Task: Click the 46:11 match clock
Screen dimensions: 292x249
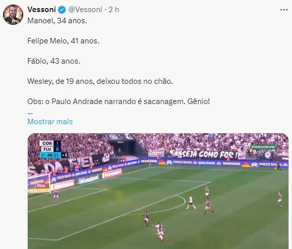Action: [x=52, y=155]
